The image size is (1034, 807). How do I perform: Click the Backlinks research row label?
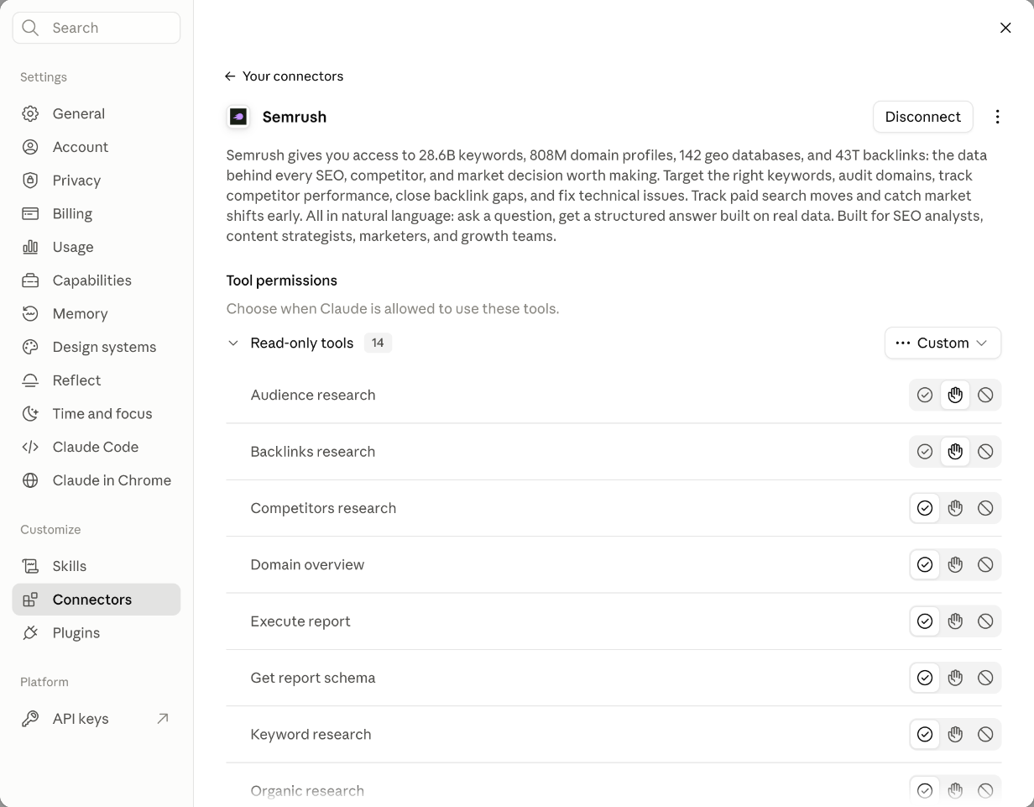[313, 452]
